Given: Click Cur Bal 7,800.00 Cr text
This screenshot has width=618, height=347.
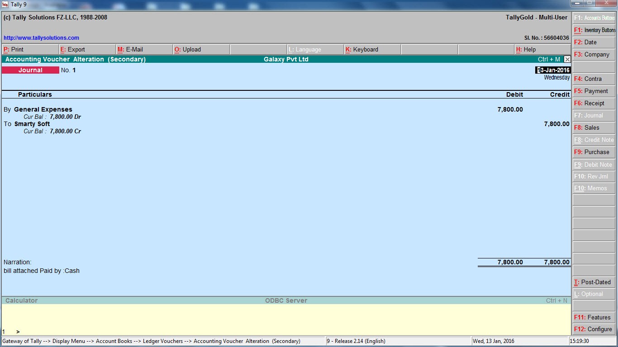Looking at the screenshot, I should point(52,131).
